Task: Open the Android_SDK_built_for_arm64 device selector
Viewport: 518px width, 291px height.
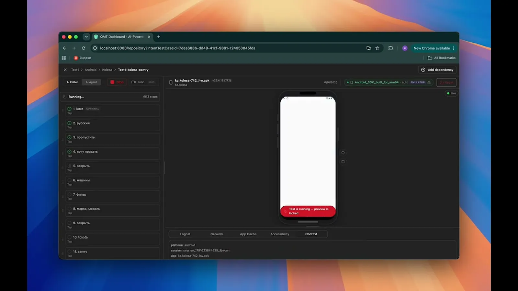Action: pos(388,82)
